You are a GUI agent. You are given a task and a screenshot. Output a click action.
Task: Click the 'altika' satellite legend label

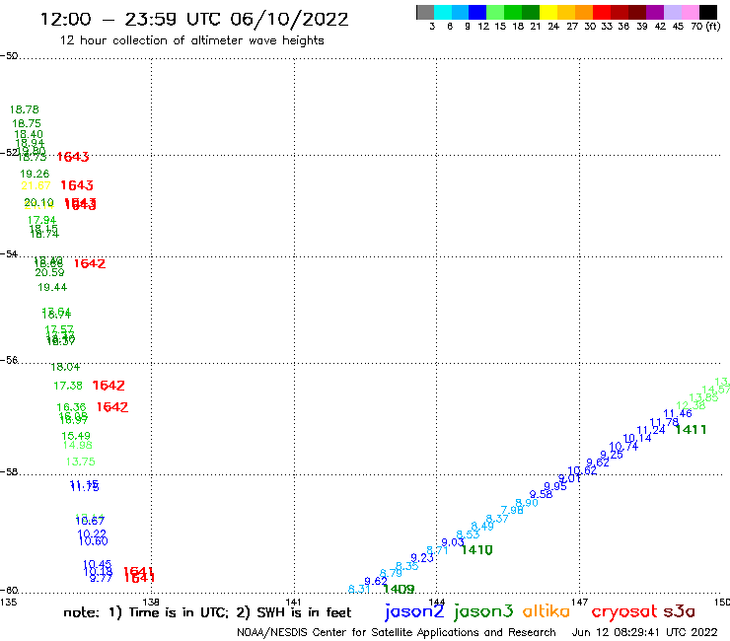coord(547,611)
